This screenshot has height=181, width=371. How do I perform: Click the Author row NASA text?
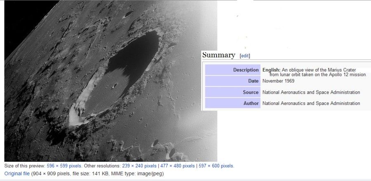tap(311, 103)
